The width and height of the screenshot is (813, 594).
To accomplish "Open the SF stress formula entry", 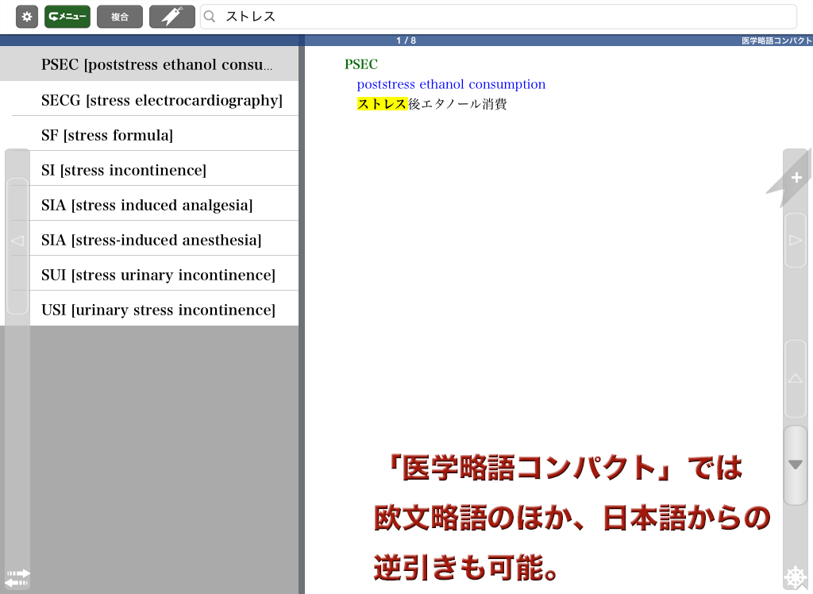I will (x=107, y=135).
